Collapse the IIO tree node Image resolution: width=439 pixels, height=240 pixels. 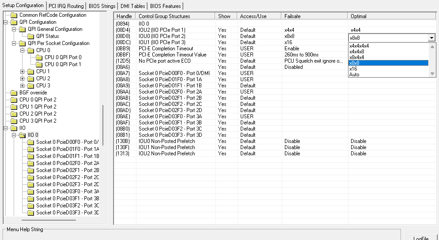click(6, 128)
